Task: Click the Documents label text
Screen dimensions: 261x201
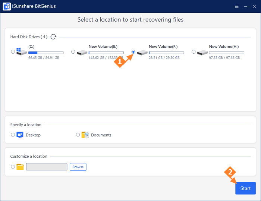Action: 101,135
